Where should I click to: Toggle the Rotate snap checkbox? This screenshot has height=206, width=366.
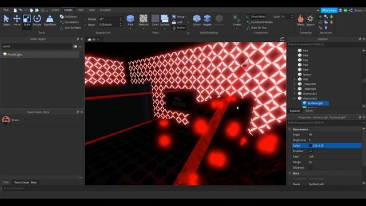pyautogui.click(x=85, y=19)
